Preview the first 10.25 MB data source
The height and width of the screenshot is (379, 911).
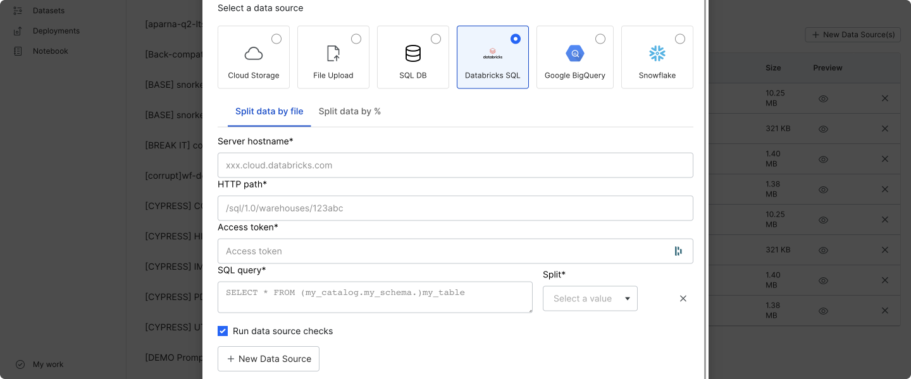(823, 99)
